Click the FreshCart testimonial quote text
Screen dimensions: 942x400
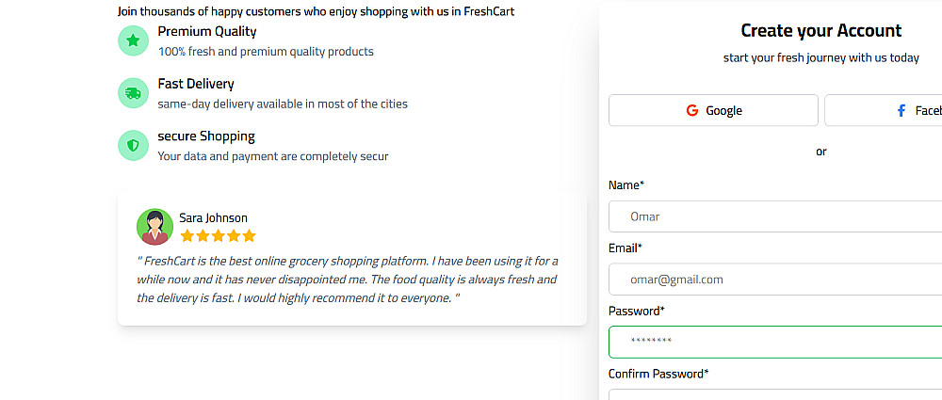[x=347, y=280]
